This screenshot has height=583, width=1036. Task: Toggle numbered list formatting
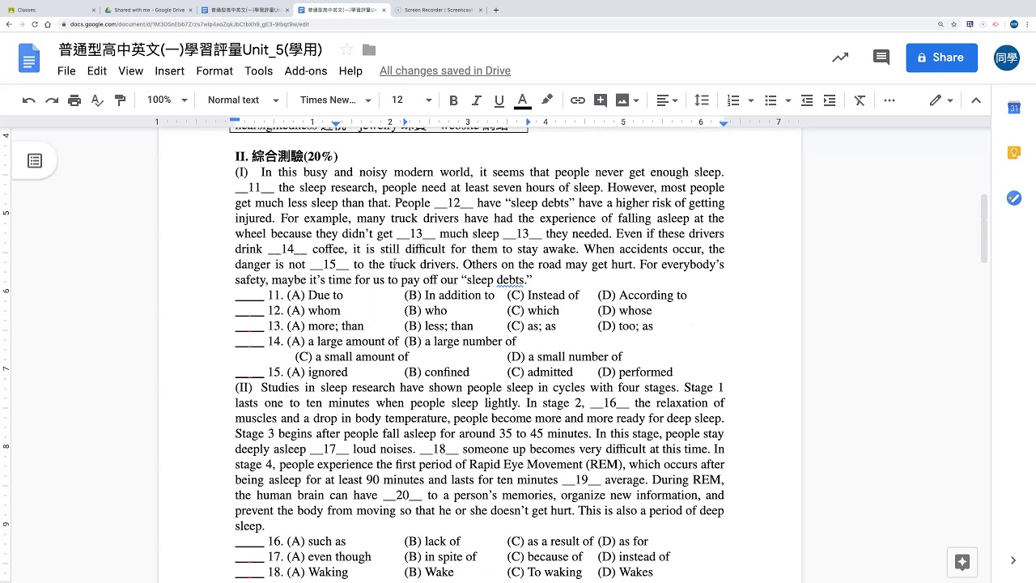733,100
